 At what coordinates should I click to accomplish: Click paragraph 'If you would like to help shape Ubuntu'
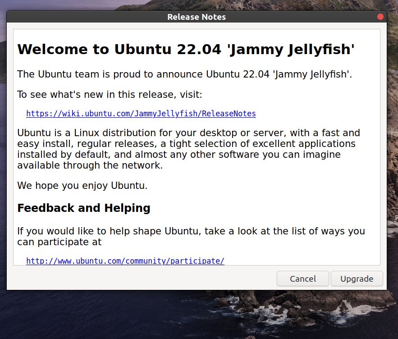point(191,236)
